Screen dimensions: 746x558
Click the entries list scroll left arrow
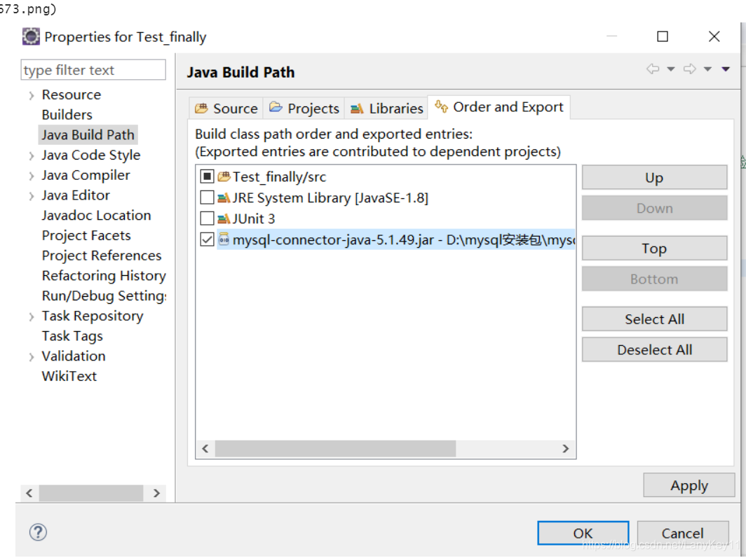pyautogui.click(x=205, y=449)
